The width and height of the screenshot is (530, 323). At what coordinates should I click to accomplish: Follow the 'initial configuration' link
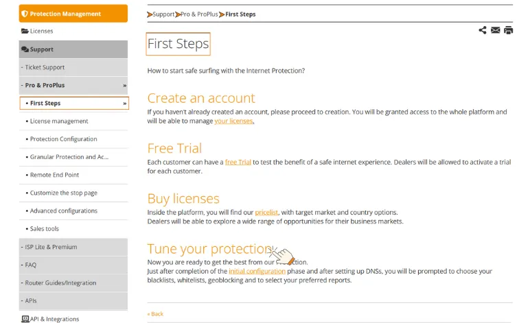[x=257, y=271]
